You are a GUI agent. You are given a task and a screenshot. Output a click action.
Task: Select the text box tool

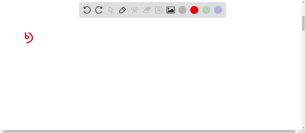158,10
